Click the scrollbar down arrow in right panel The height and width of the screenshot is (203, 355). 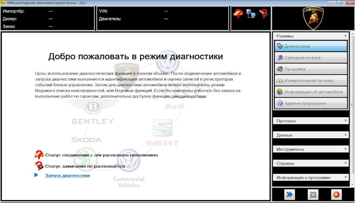coord(352,185)
